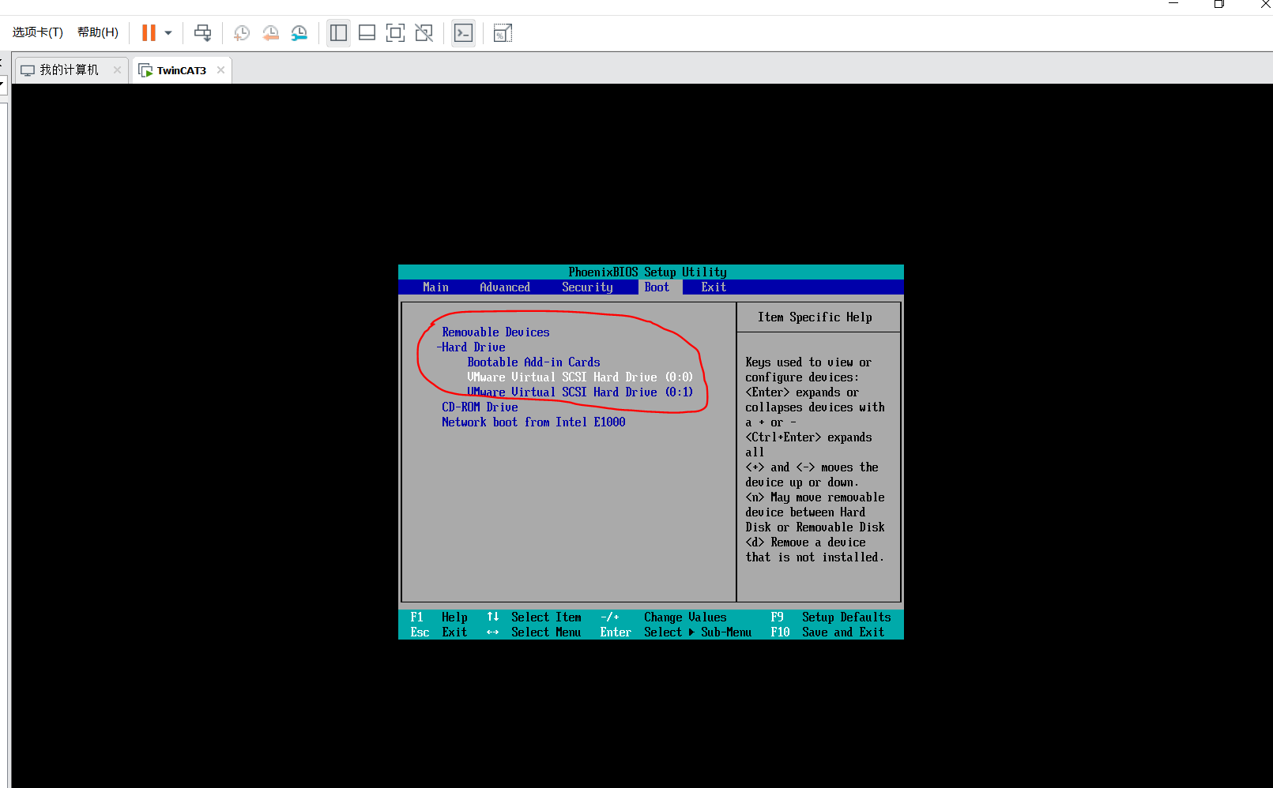
Task: Select VMware Virtual SCSI Hard Drive (0:1)
Action: point(580,392)
